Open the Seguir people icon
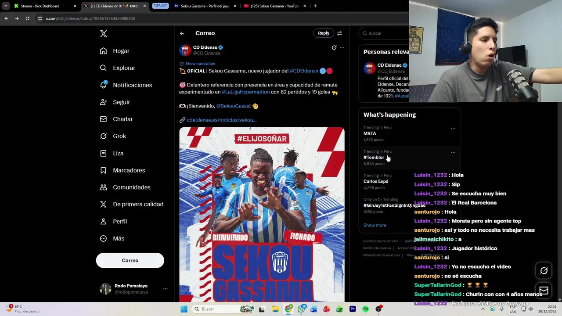The width and height of the screenshot is (562, 316). click(x=103, y=102)
